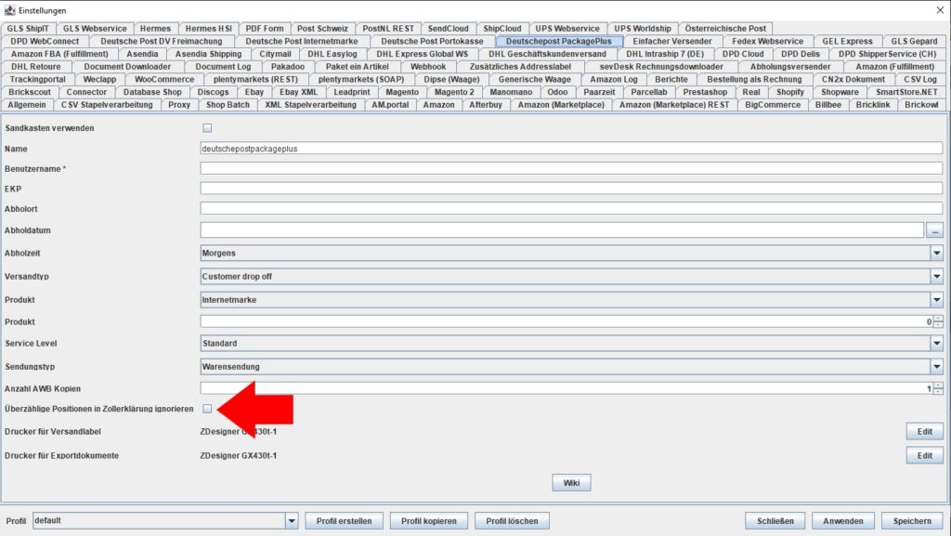Tick Überzählige Positionen in Zollerklärung ignorieren
The width and height of the screenshot is (951, 536).
click(x=207, y=409)
